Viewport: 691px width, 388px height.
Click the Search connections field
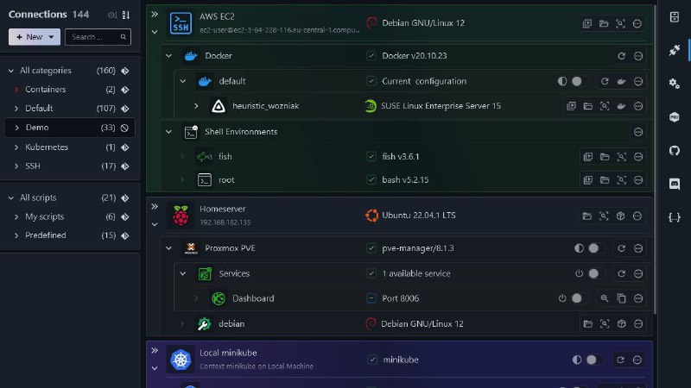pos(98,37)
